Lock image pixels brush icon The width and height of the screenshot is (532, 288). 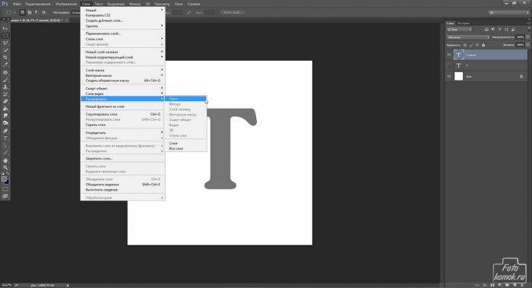tap(471, 45)
